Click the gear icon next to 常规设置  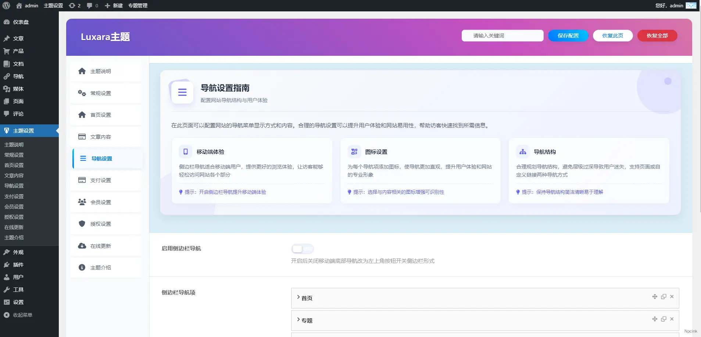[x=82, y=93]
